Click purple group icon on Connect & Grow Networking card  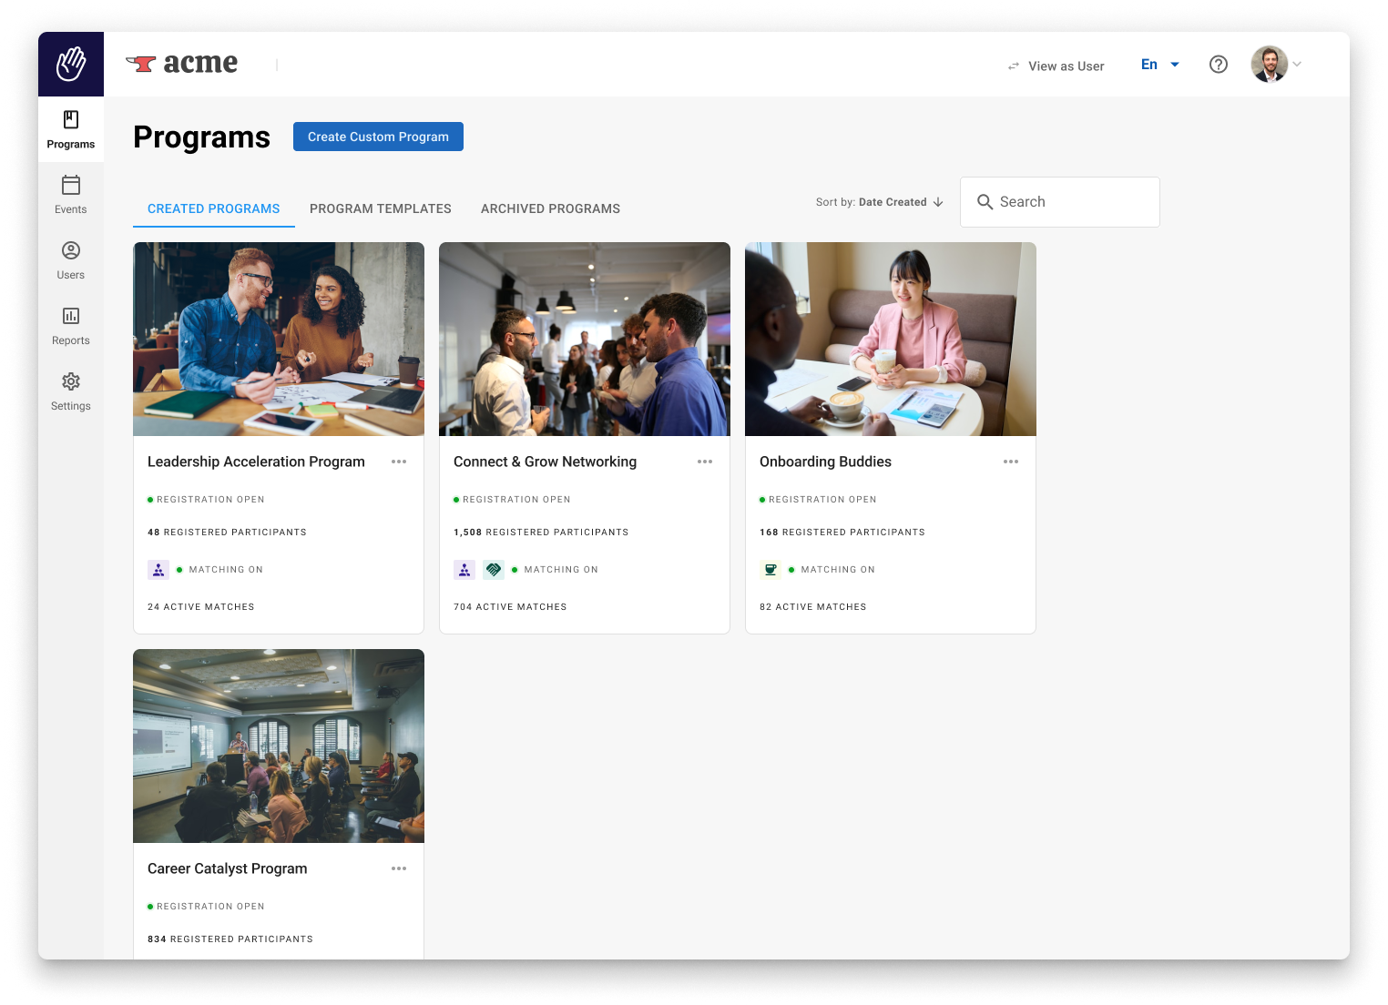(464, 570)
